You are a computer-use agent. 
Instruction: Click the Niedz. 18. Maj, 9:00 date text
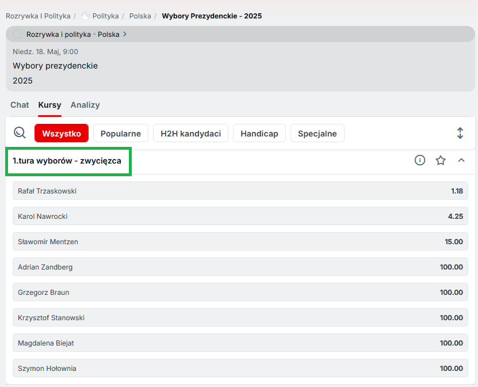[45, 52]
